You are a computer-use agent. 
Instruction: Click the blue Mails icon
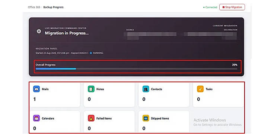click(36, 89)
